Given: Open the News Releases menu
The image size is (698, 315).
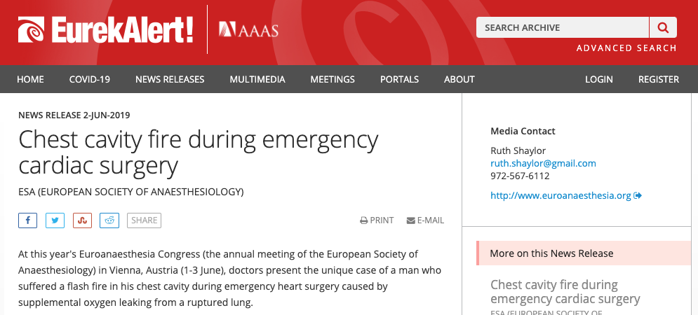Looking at the screenshot, I should pos(170,79).
